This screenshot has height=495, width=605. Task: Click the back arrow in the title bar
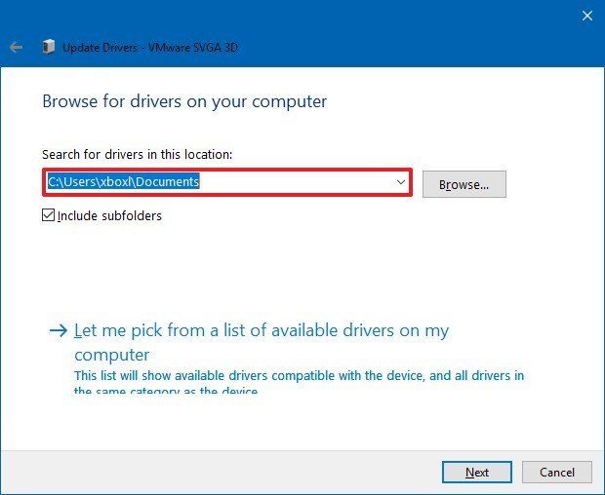pyautogui.click(x=16, y=46)
